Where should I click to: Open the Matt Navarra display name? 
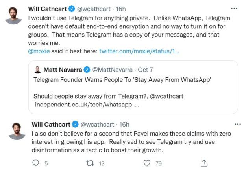(x=63, y=70)
